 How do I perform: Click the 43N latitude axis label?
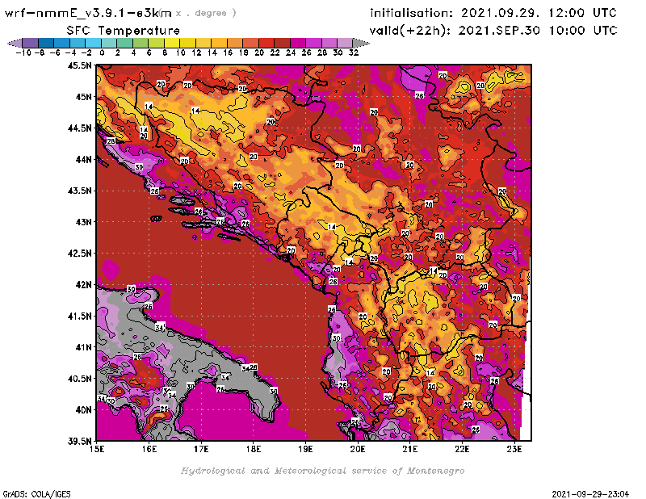click(x=83, y=222)
